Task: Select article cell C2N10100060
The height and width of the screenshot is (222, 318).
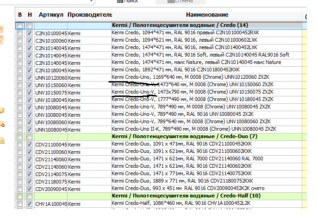Action: click(x=51, y=41)
